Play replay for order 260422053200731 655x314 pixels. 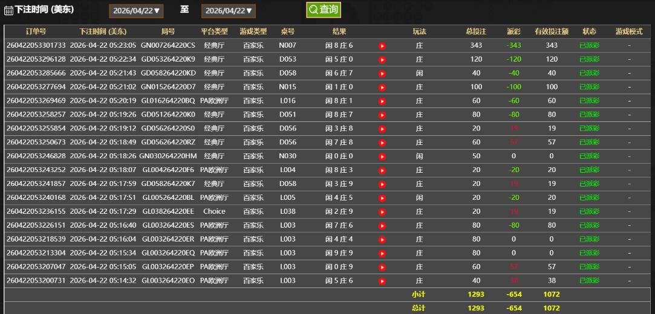point(382,281)
